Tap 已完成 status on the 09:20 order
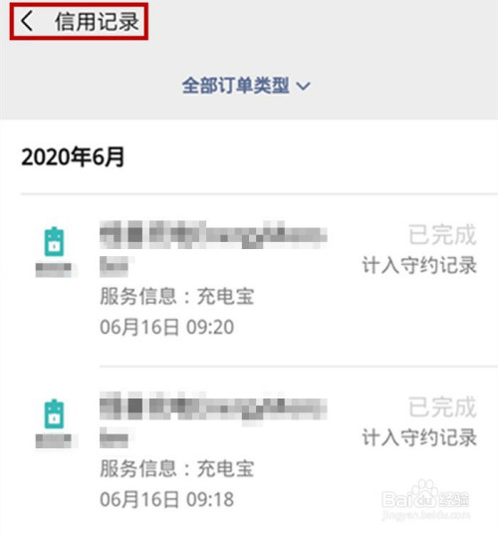498x533 pixels. (x=442, y=234)
